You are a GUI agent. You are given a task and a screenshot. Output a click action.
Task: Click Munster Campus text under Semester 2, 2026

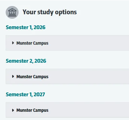click(x=32, y=77)
